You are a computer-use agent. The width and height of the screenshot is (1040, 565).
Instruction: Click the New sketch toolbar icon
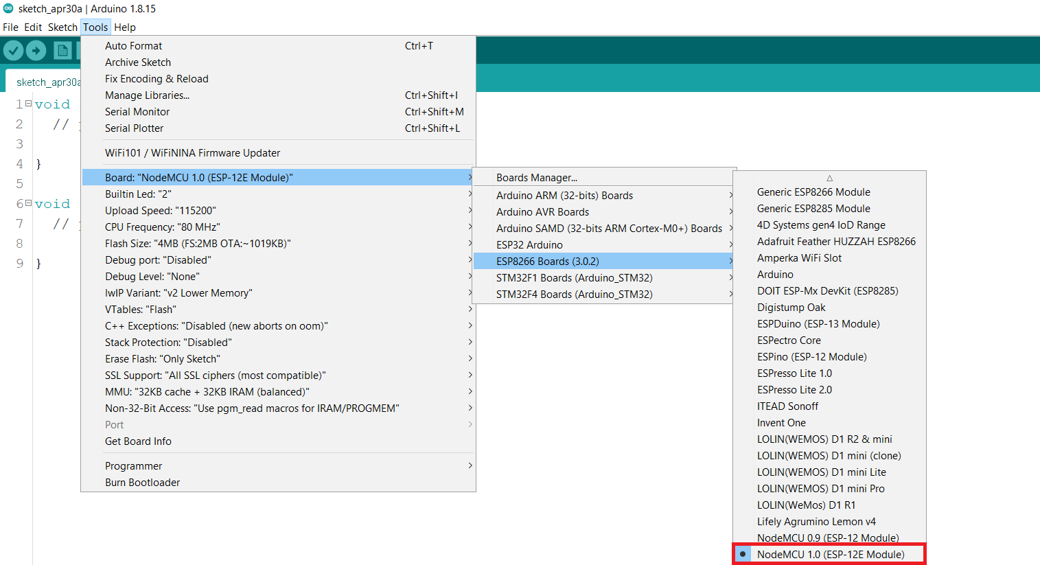(62, 50)
